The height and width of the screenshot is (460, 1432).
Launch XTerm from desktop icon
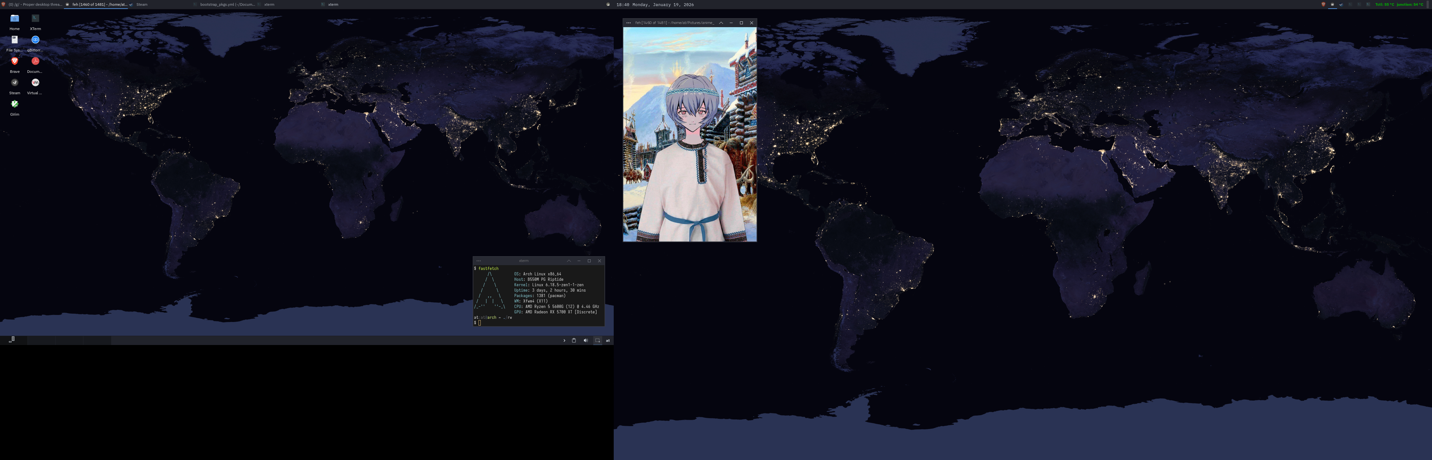(x=35, y=19)
